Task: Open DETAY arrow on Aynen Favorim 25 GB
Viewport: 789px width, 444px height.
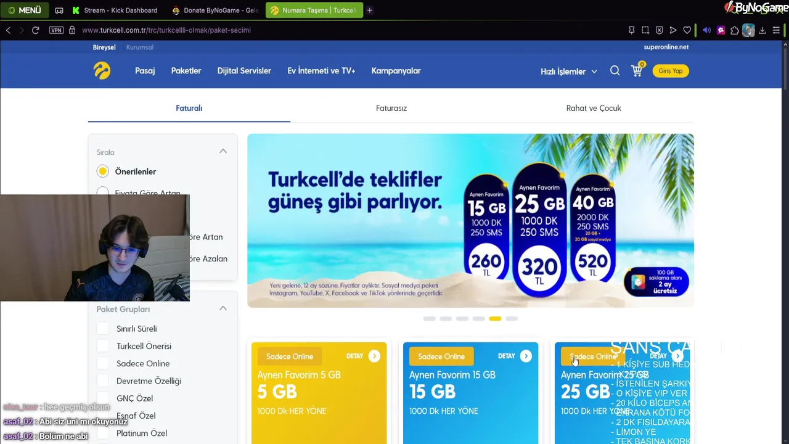Action: click(677, 356)
